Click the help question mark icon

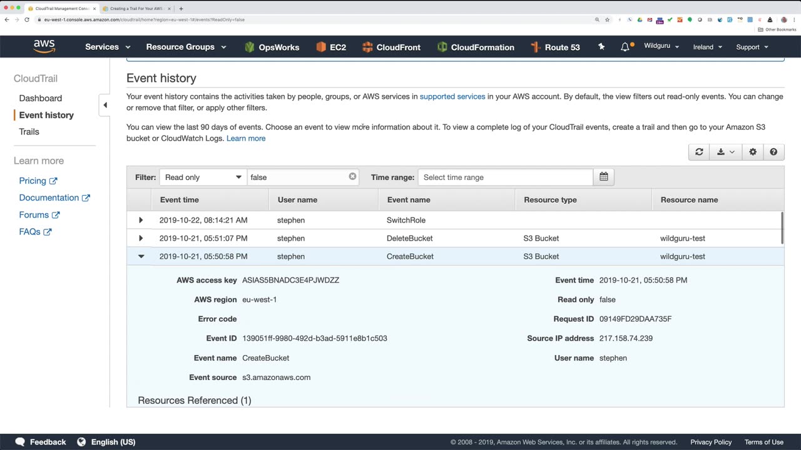(x=773, y=152)
